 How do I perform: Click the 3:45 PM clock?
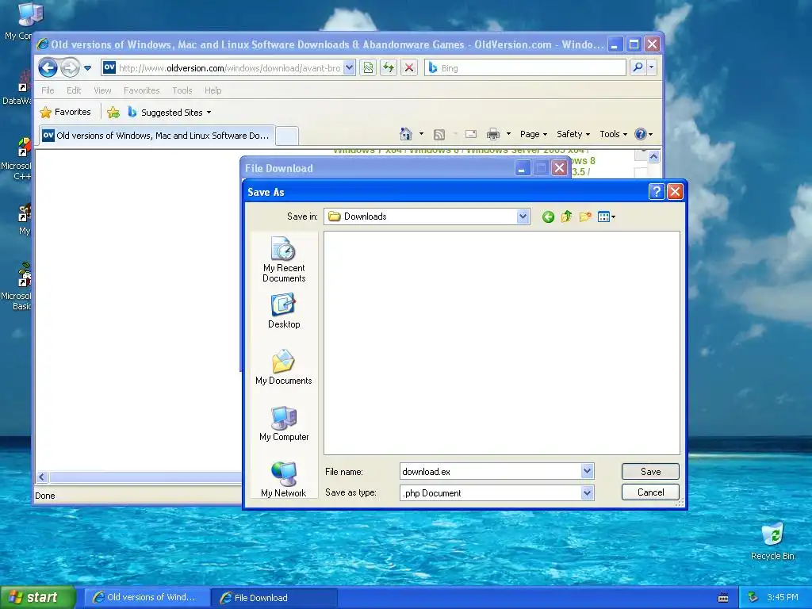click(x=783, y=598)
